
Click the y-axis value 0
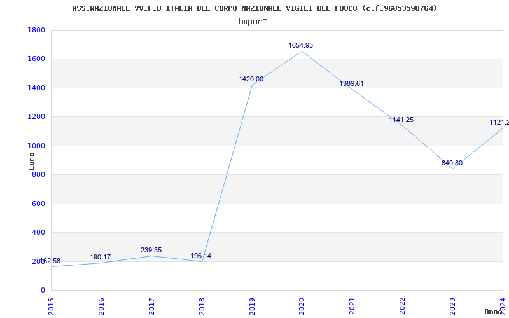43,291
